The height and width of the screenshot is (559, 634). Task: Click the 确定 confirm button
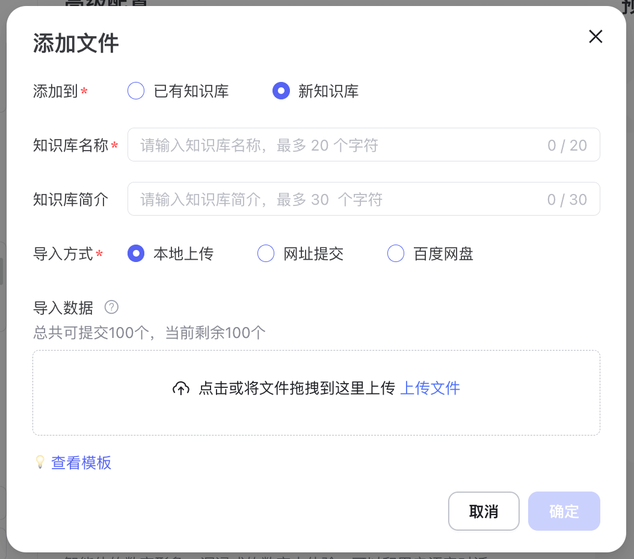point(564,511)
